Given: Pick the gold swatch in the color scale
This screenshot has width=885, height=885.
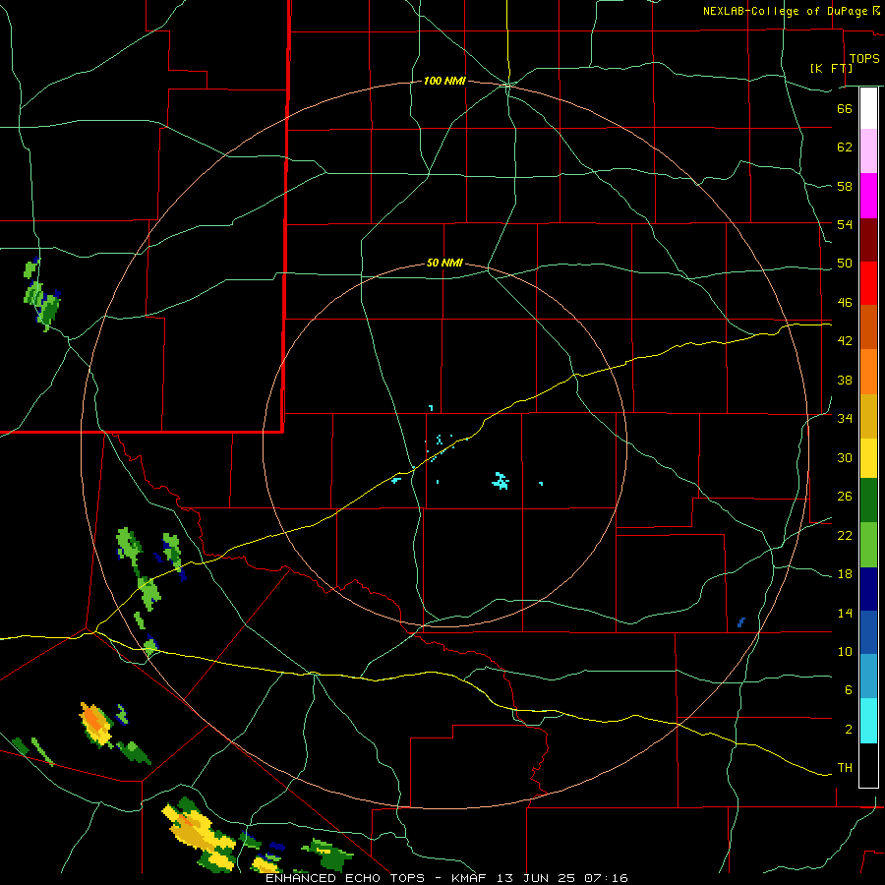Looking at the screenshot, I should pyautogui.click(x=868, y=417).
